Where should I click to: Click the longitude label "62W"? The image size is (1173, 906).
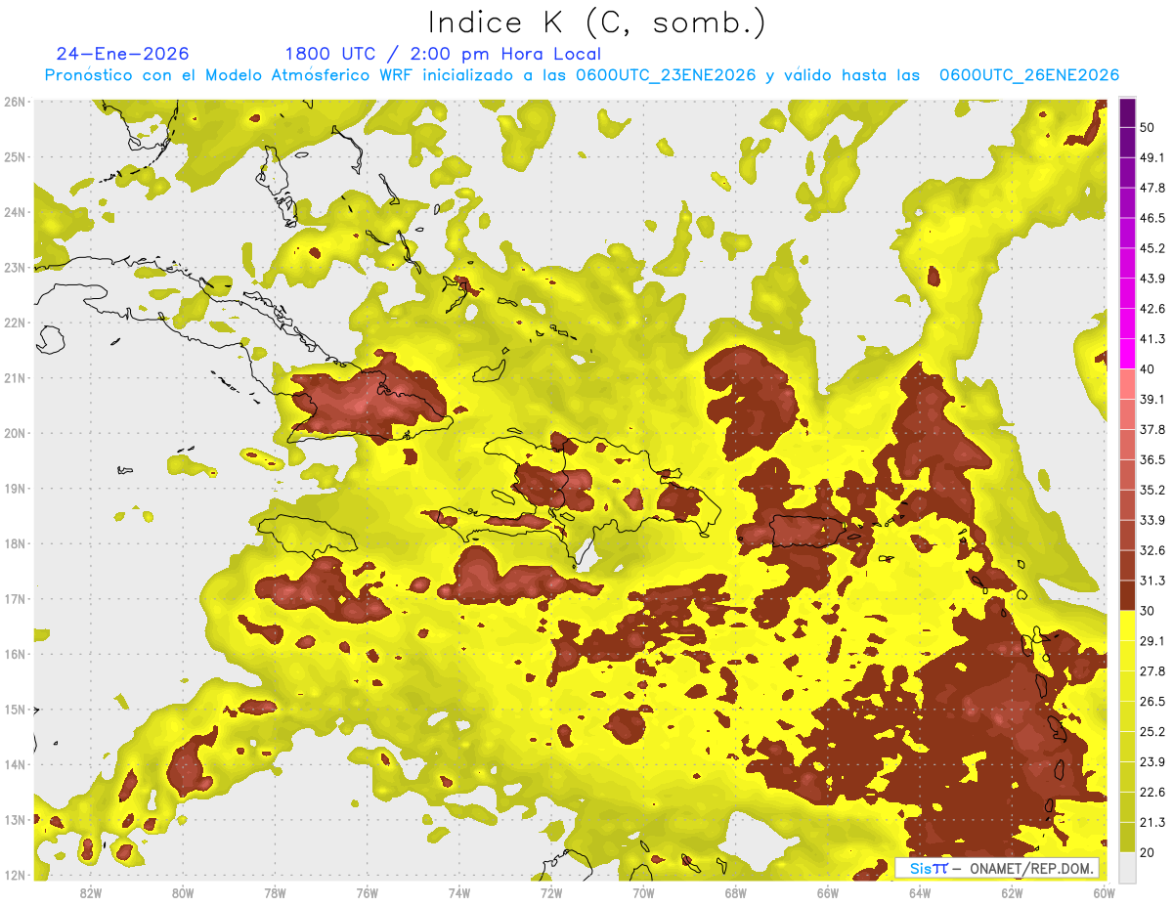(1012, 893)
